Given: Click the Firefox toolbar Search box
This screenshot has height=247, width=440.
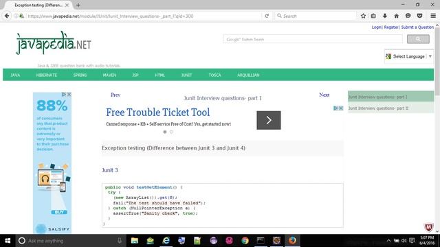Looking at the screenshot, I should (x=316, y=16).
